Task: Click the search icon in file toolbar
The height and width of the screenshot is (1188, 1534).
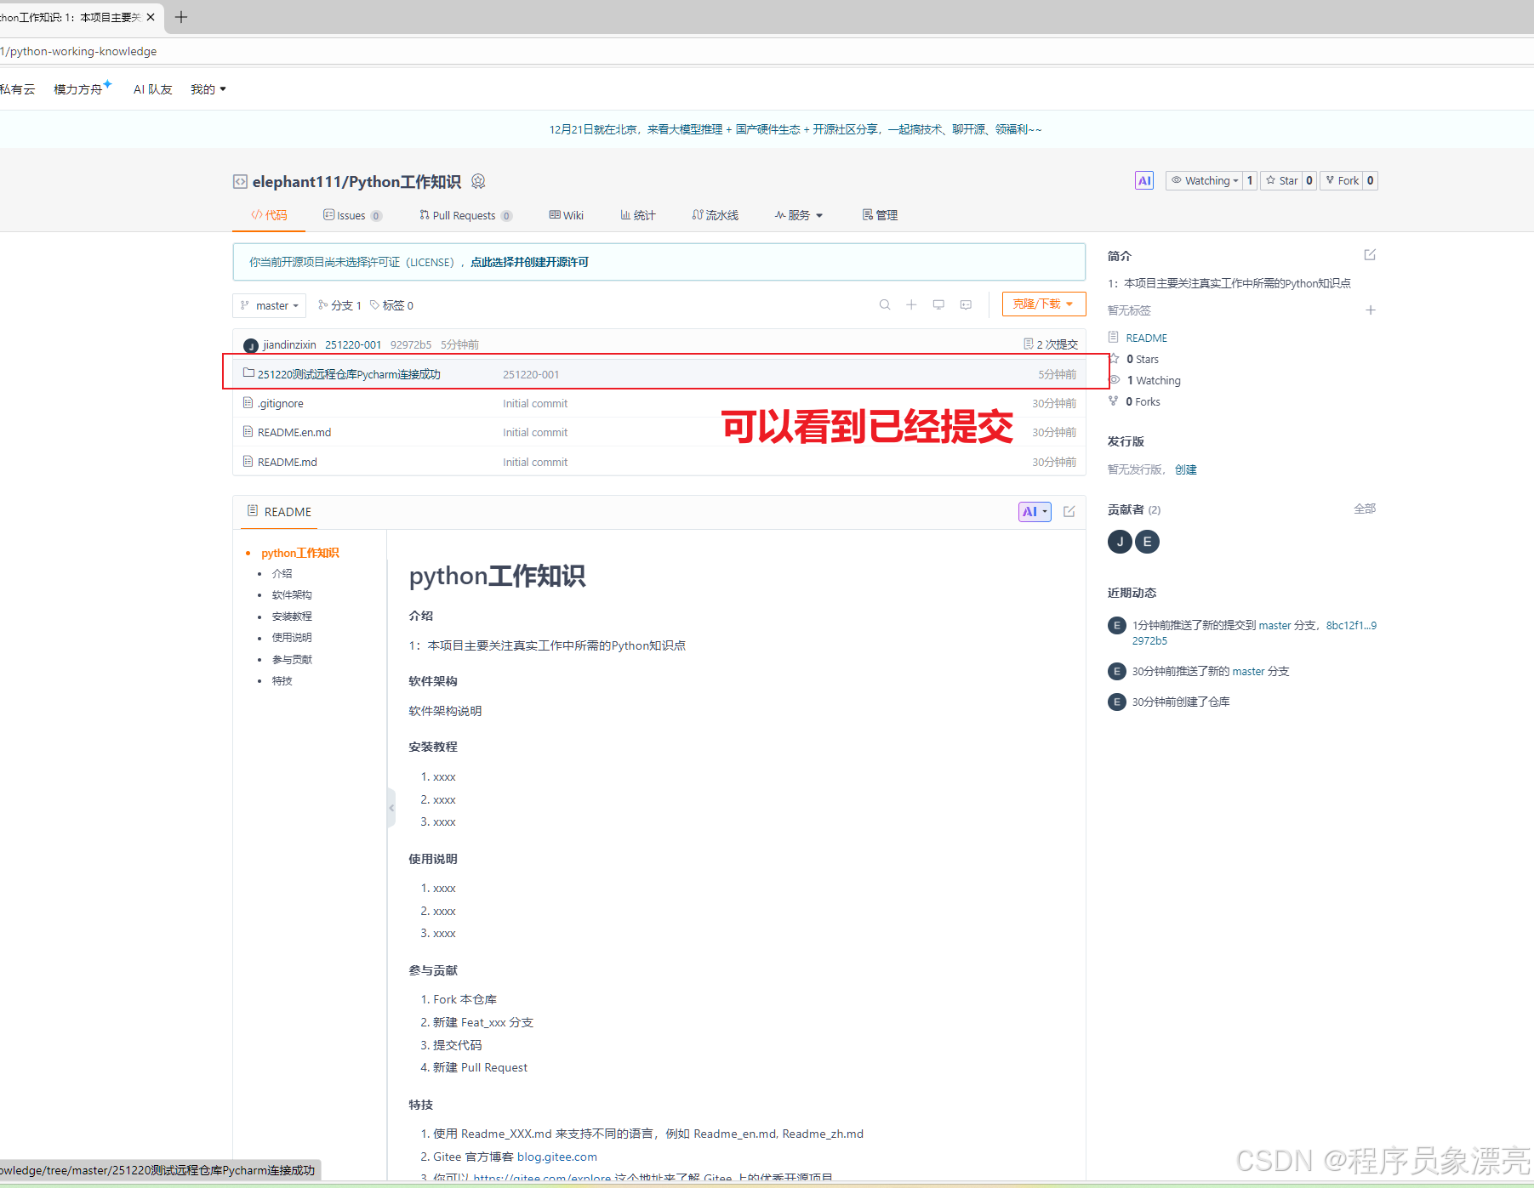Action: (x=885, y=304)
